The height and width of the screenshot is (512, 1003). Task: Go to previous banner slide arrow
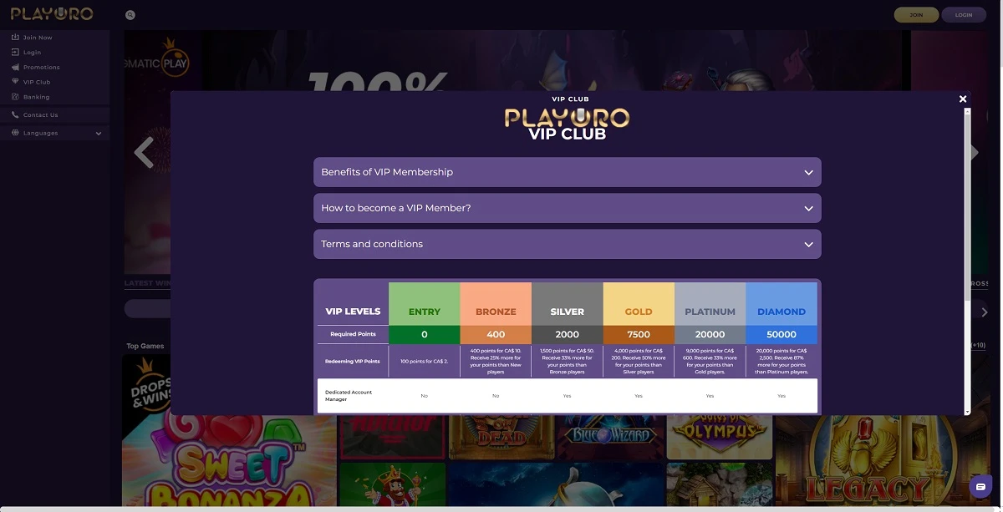point(145,153)
